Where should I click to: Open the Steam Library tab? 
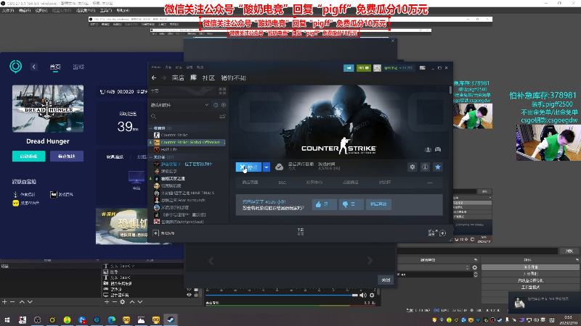click(x=193, y=78)
